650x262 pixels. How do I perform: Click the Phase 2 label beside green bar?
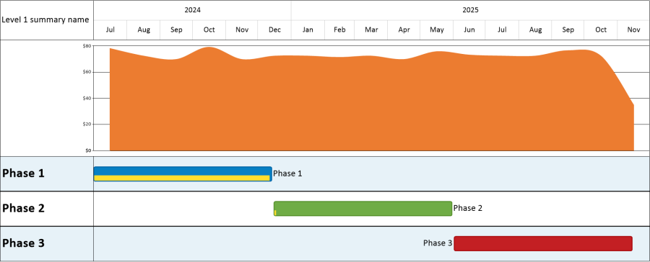pyautogui.click(x=467, y=208)
